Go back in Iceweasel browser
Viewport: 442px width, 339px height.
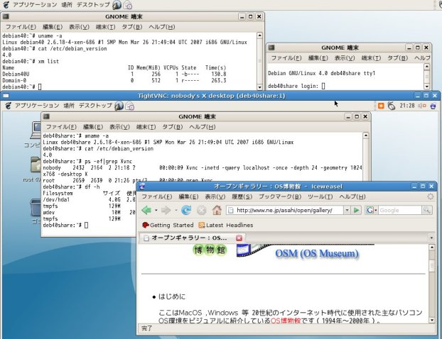tap(146, 210)
